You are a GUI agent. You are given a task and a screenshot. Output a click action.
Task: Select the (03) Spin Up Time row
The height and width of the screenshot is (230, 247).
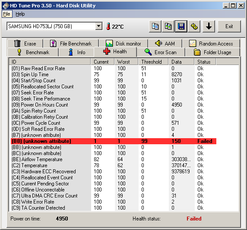tap(114, 75)
